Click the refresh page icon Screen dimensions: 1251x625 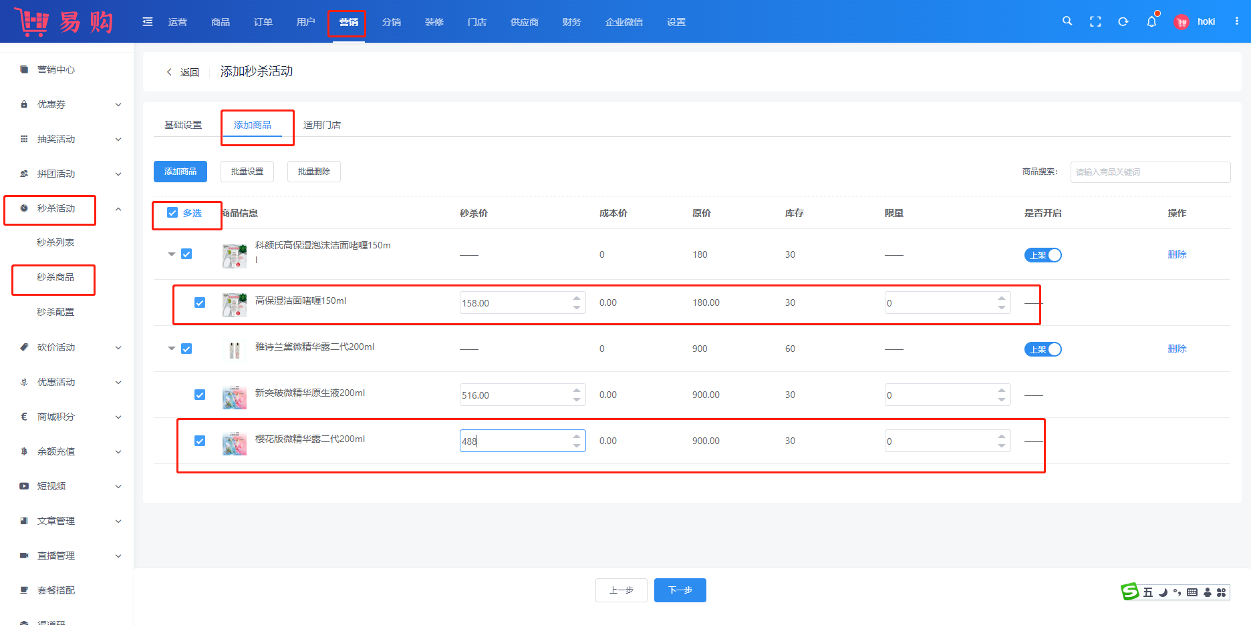click(x=1123, y=21)
